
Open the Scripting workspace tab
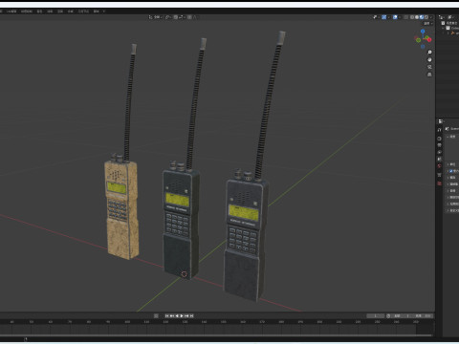coord(96,11)
